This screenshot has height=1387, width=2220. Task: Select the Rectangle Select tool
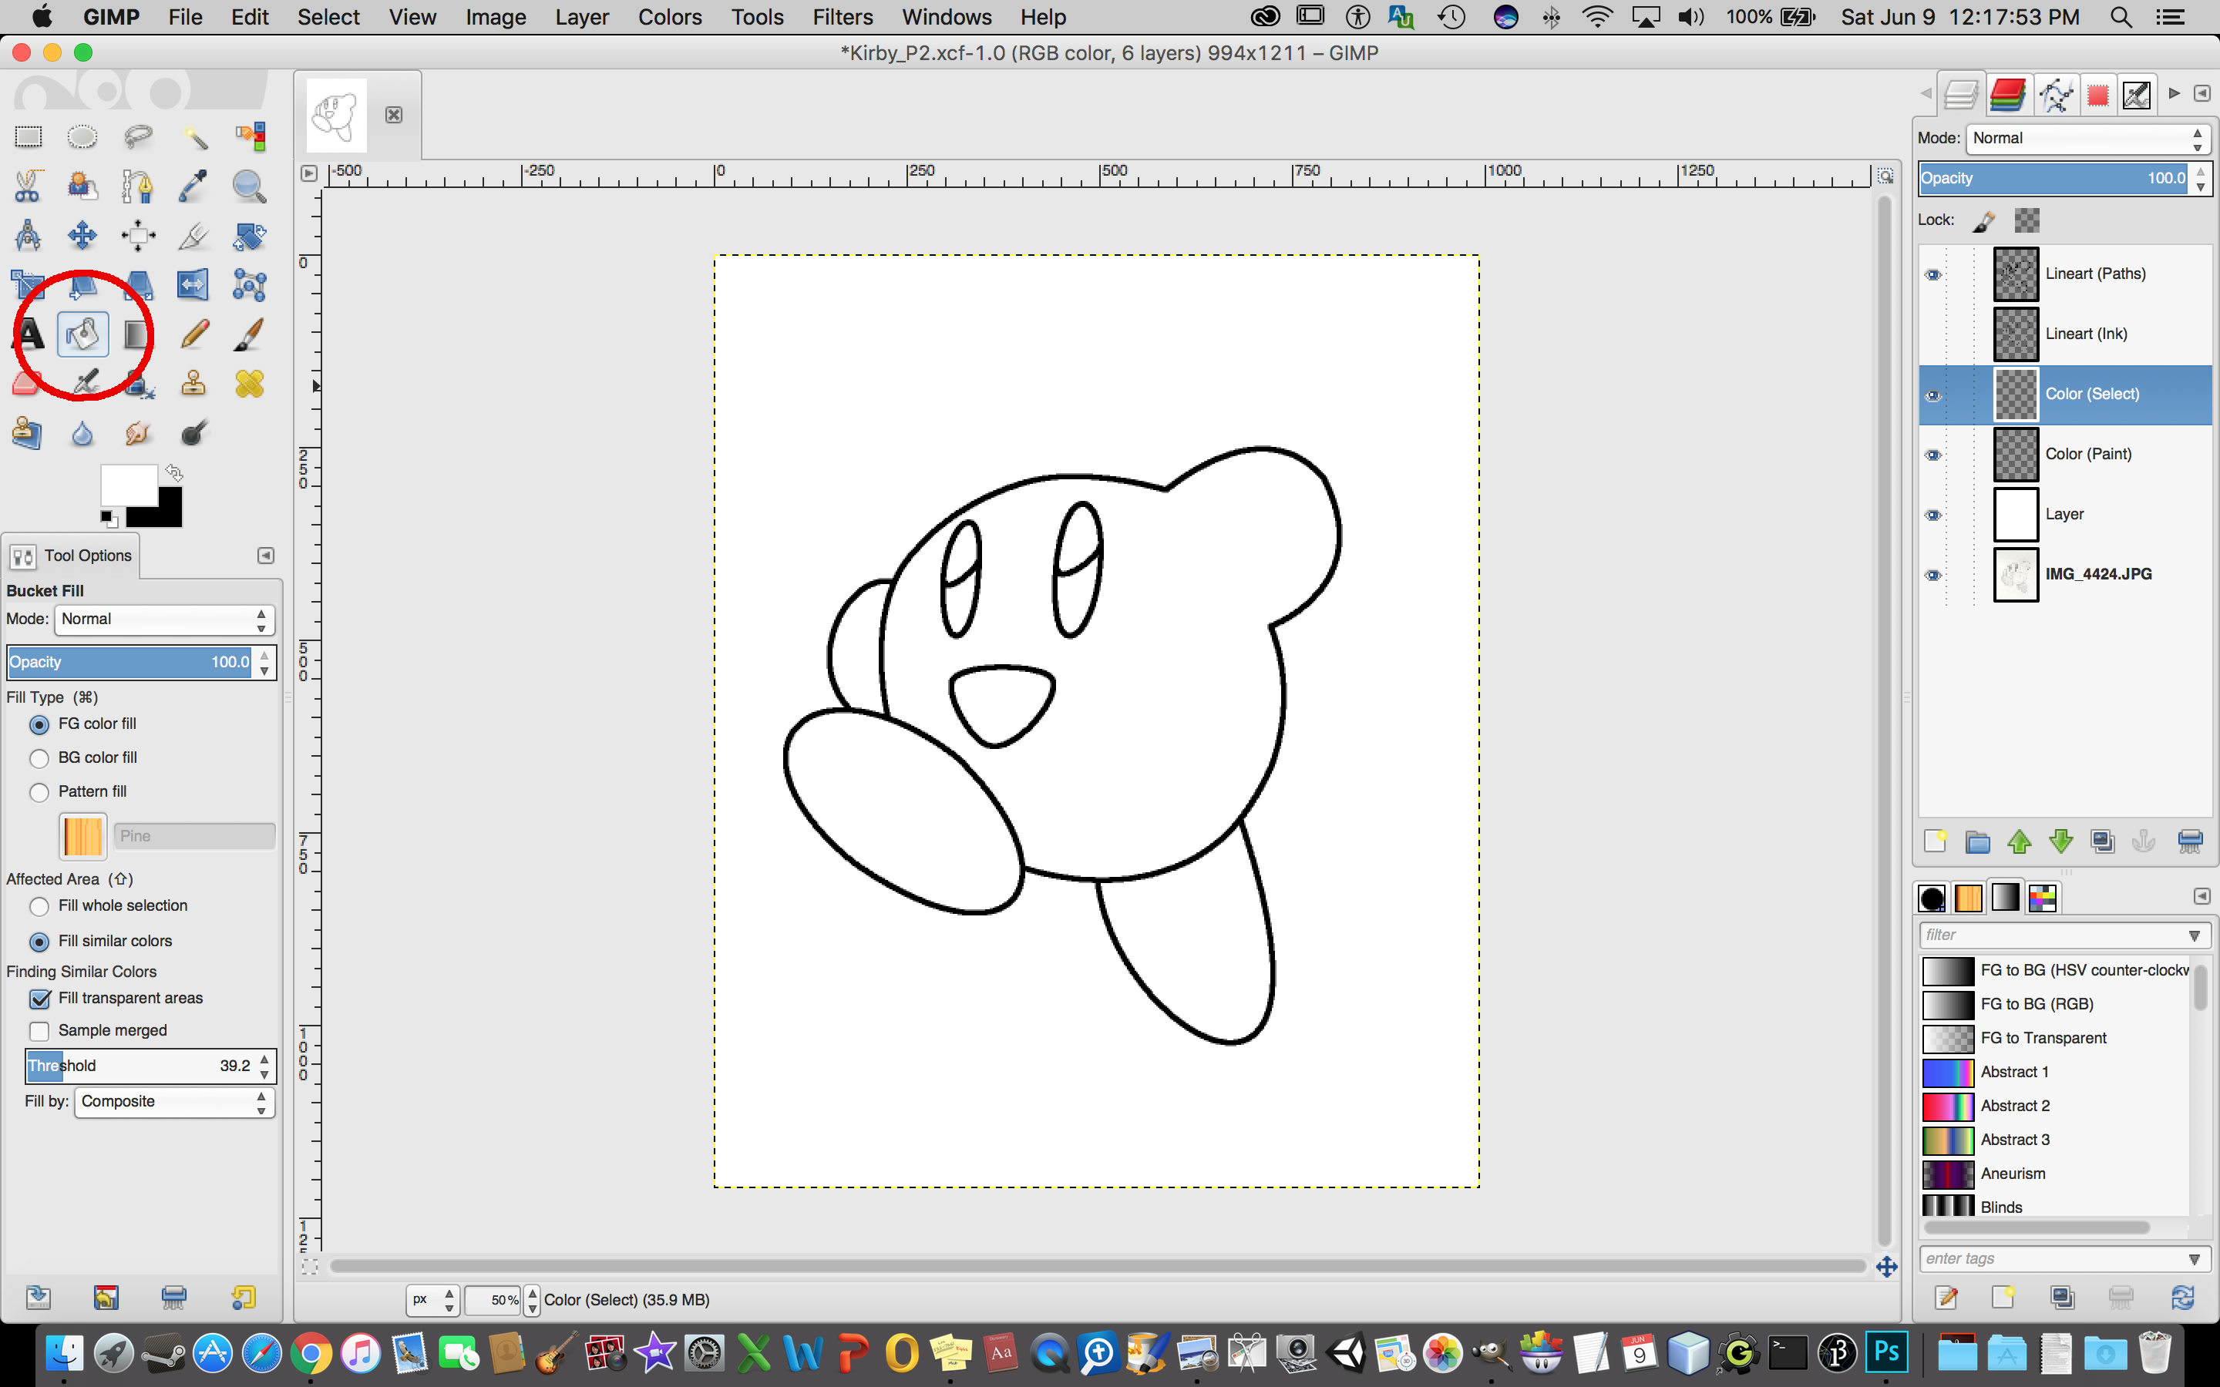coord(28,136)
